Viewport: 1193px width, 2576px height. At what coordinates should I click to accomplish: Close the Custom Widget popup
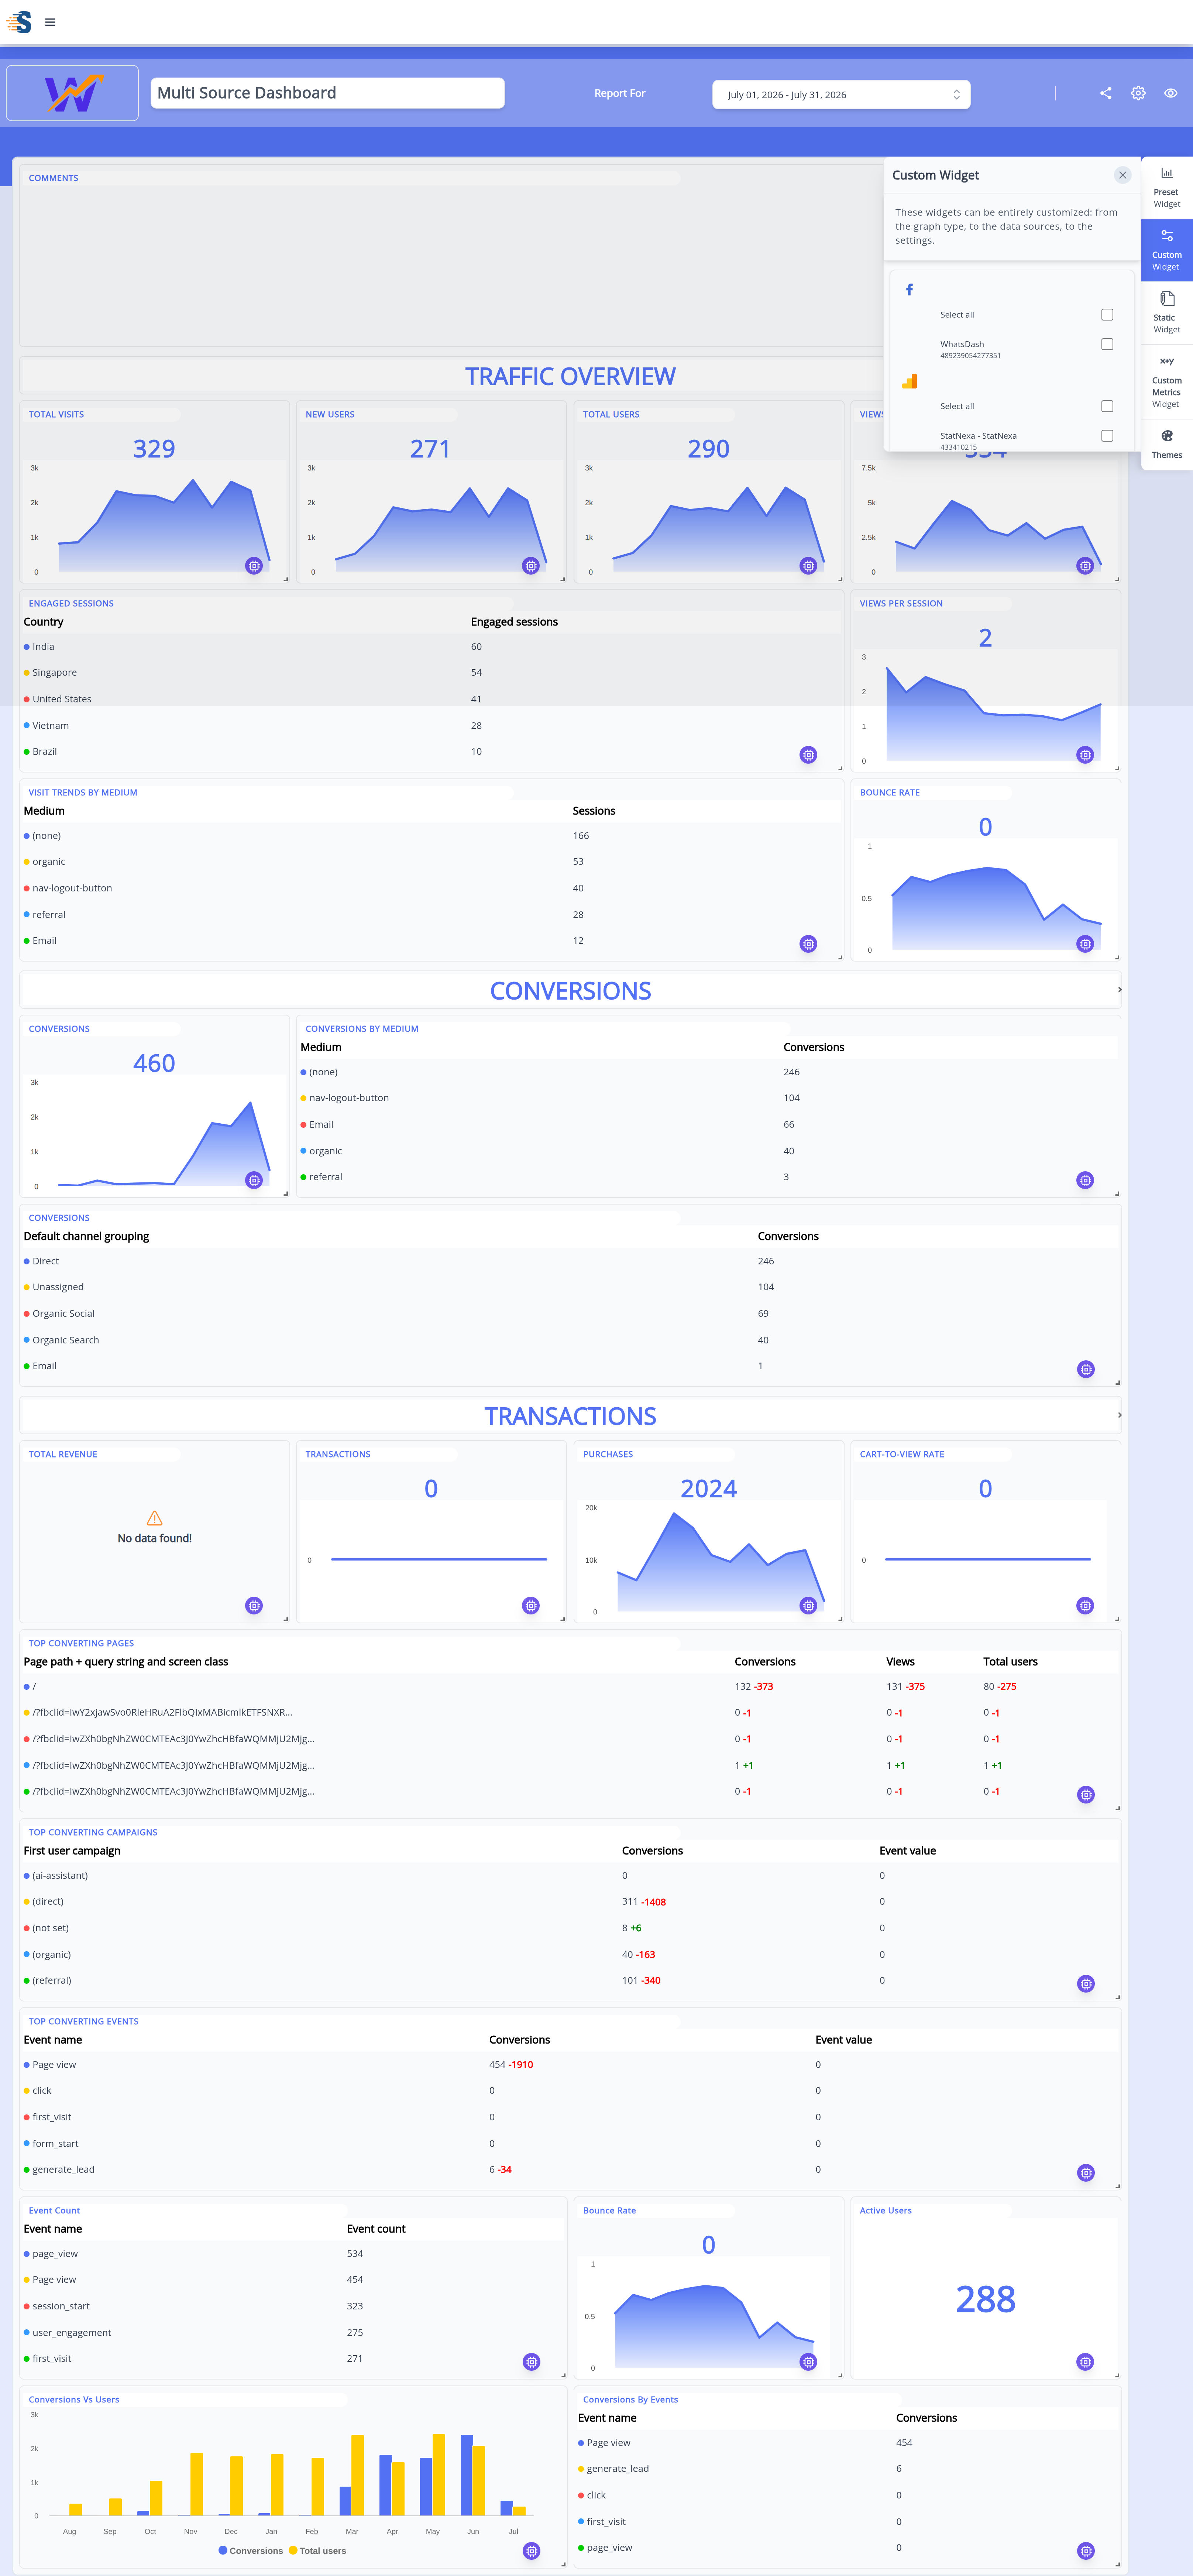1122,175
